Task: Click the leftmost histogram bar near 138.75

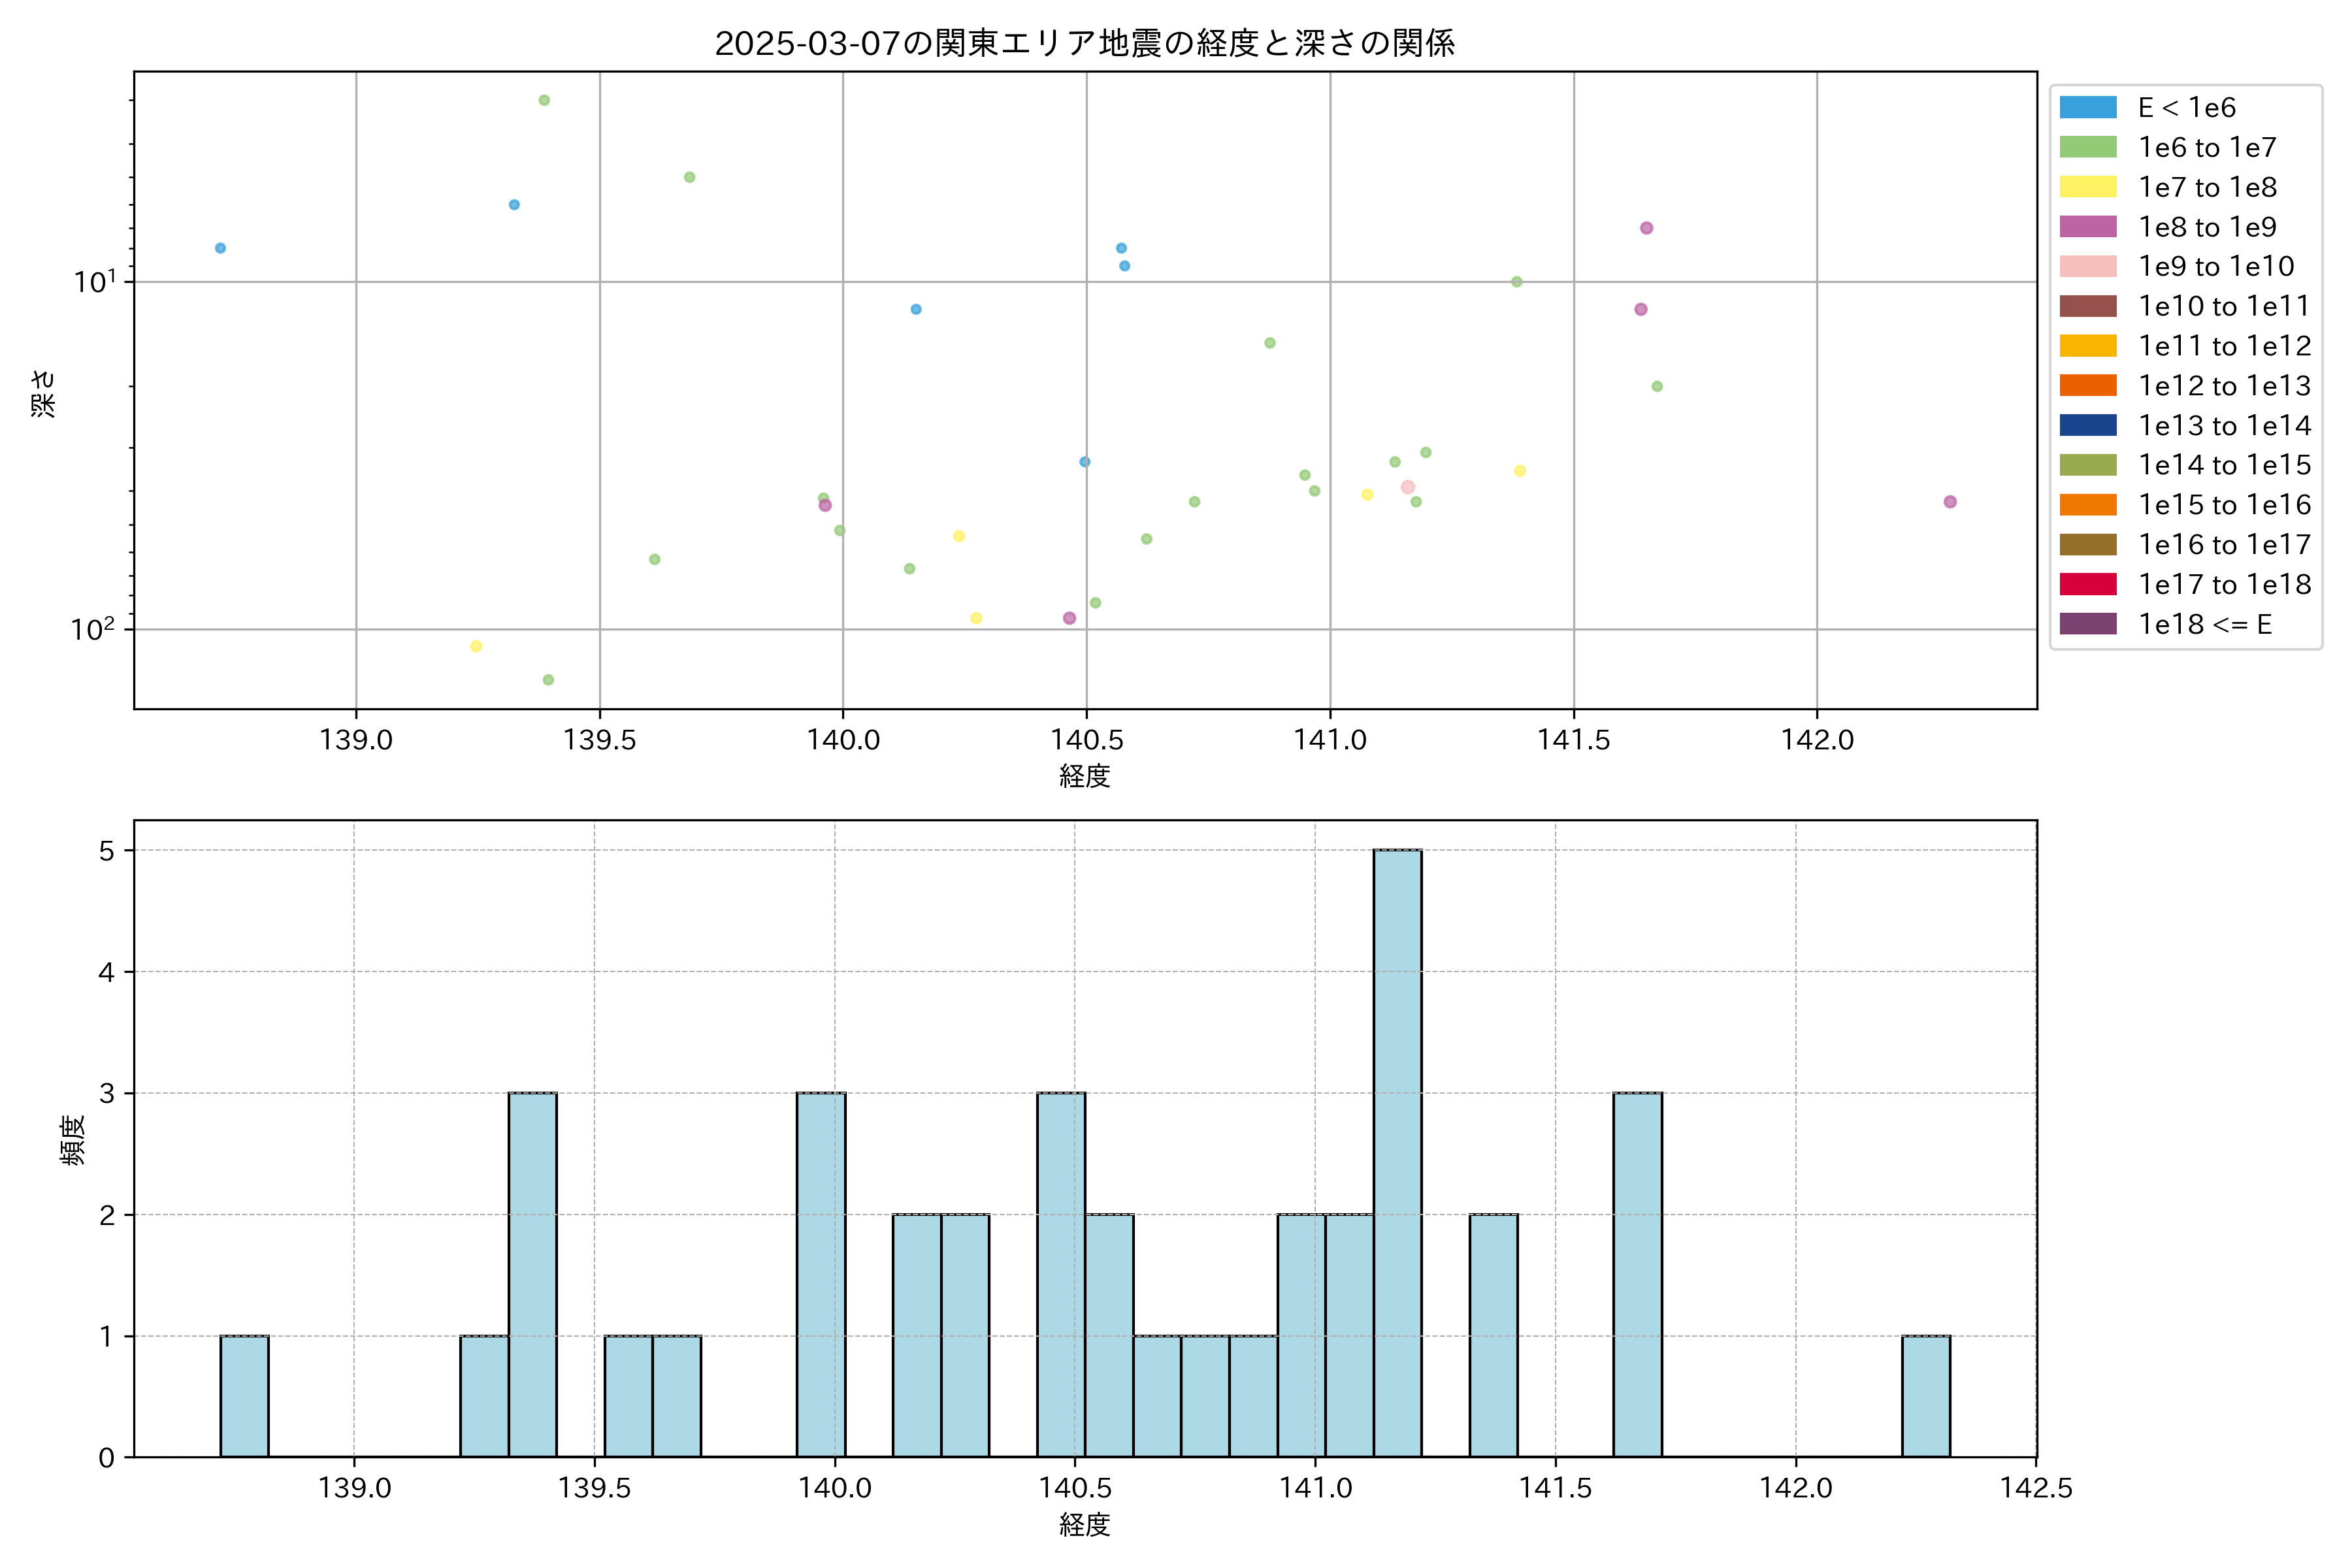Action: point(244,1396)
